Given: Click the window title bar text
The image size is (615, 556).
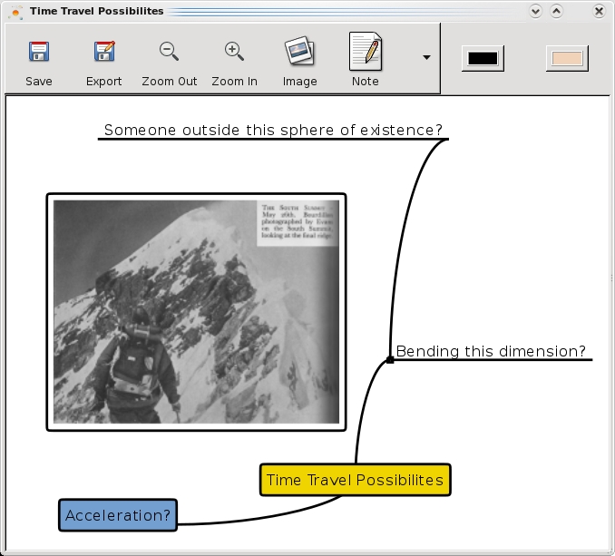Looking at the screenshot, I should 96,11.
